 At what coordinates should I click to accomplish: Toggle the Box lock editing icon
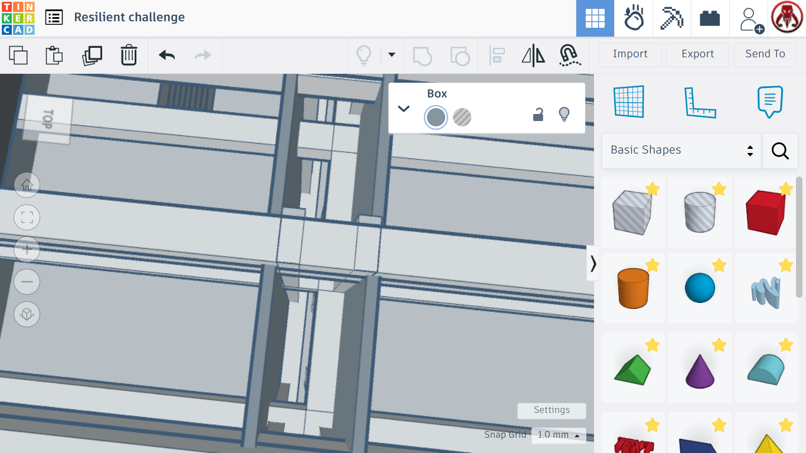(x=538, y=115)
